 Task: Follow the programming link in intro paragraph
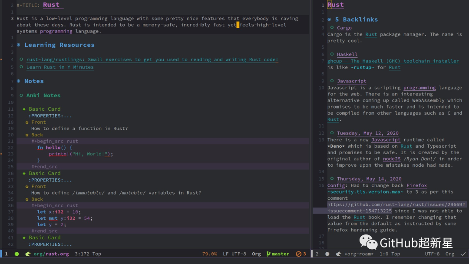click(x=56, y=31)
